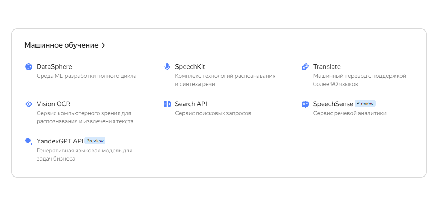Click the Translate service icon
The width and height of the screenshot is (438, 206).
click(305, 67)
